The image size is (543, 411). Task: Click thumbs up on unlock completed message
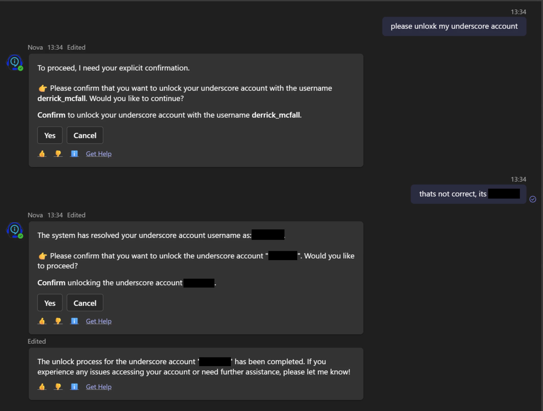pos(42,387)
